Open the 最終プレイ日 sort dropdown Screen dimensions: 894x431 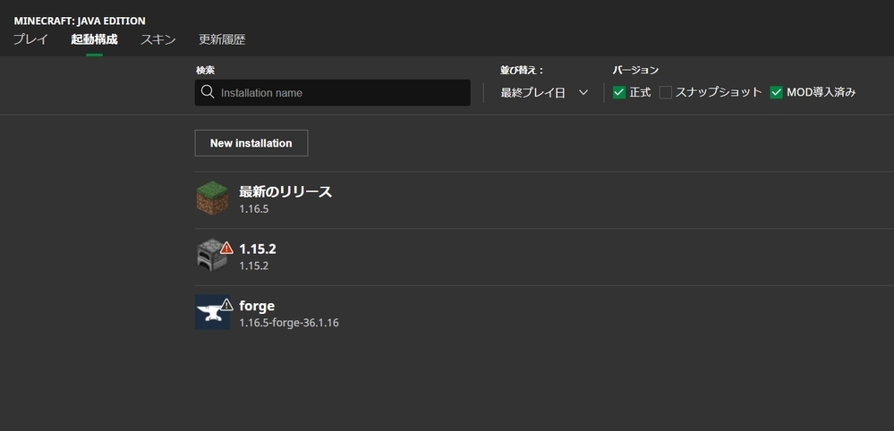tap(544, 93)
